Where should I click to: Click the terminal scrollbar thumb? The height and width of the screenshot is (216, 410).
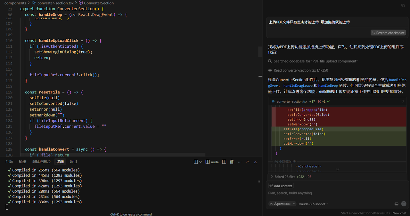pos(259,181)
